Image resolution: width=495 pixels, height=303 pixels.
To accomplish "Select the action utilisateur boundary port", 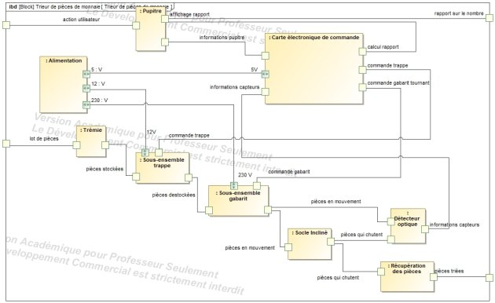I will (6, 25).
